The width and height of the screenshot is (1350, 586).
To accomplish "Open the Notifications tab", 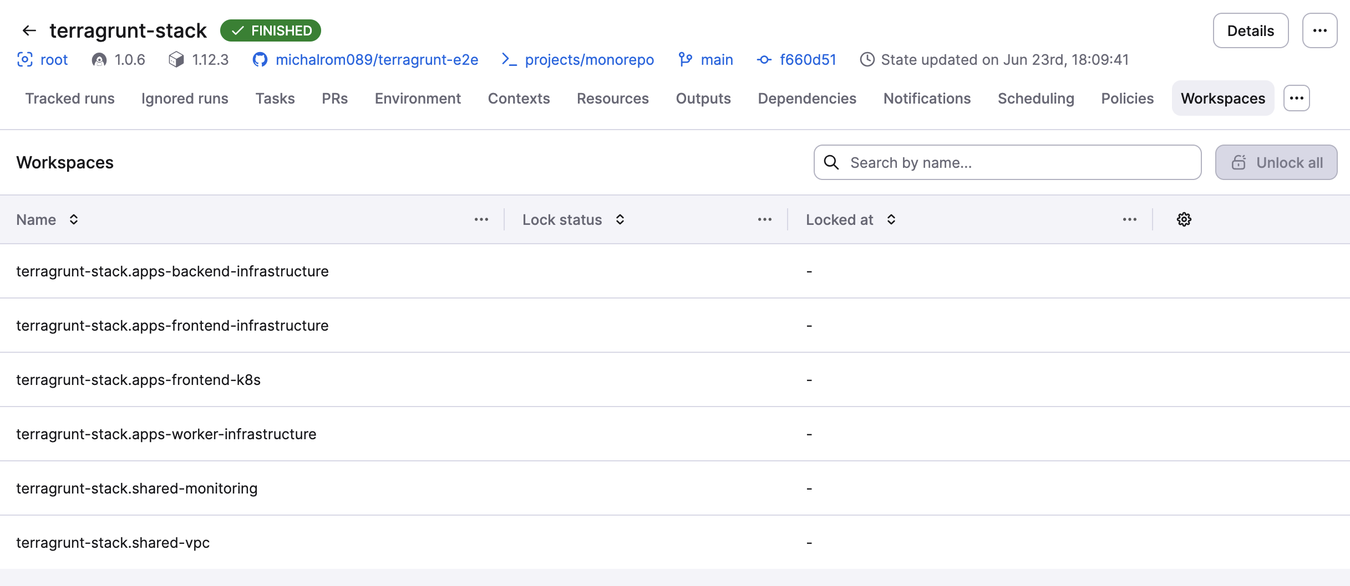I will pos(927,99).
